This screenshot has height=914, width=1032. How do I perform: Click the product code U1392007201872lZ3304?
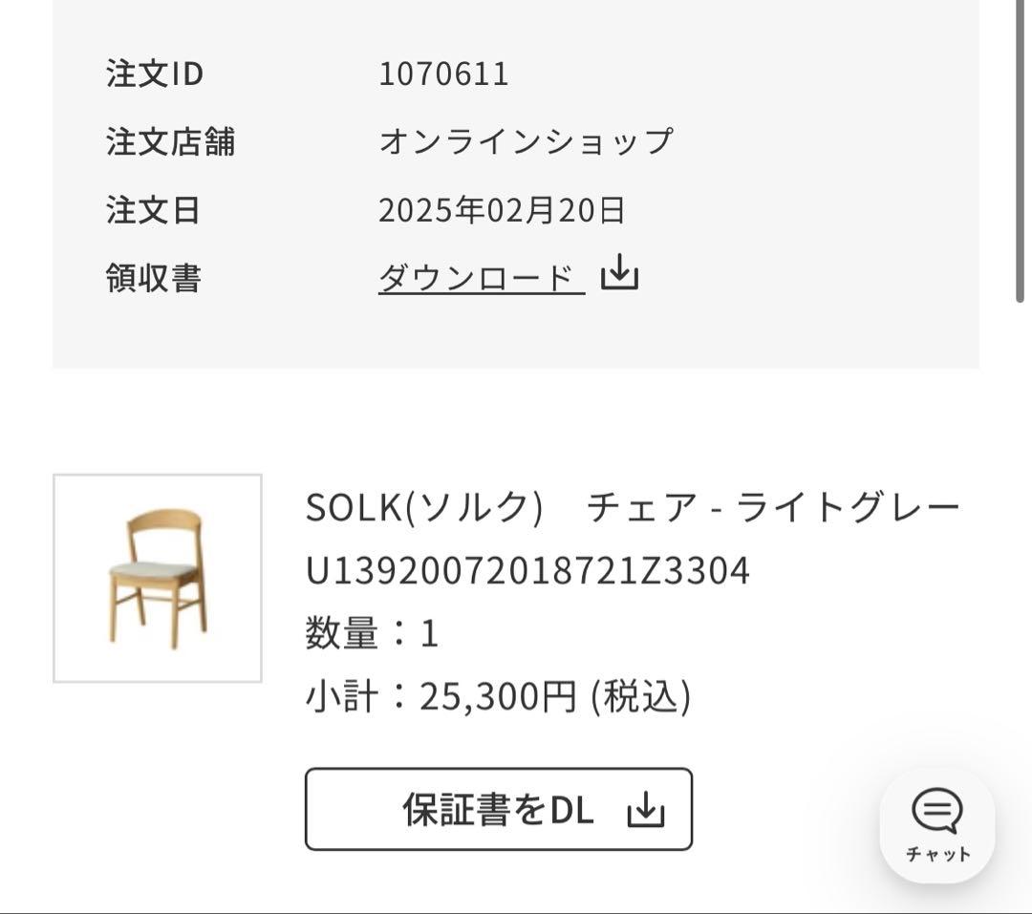(x=530, y=571)
